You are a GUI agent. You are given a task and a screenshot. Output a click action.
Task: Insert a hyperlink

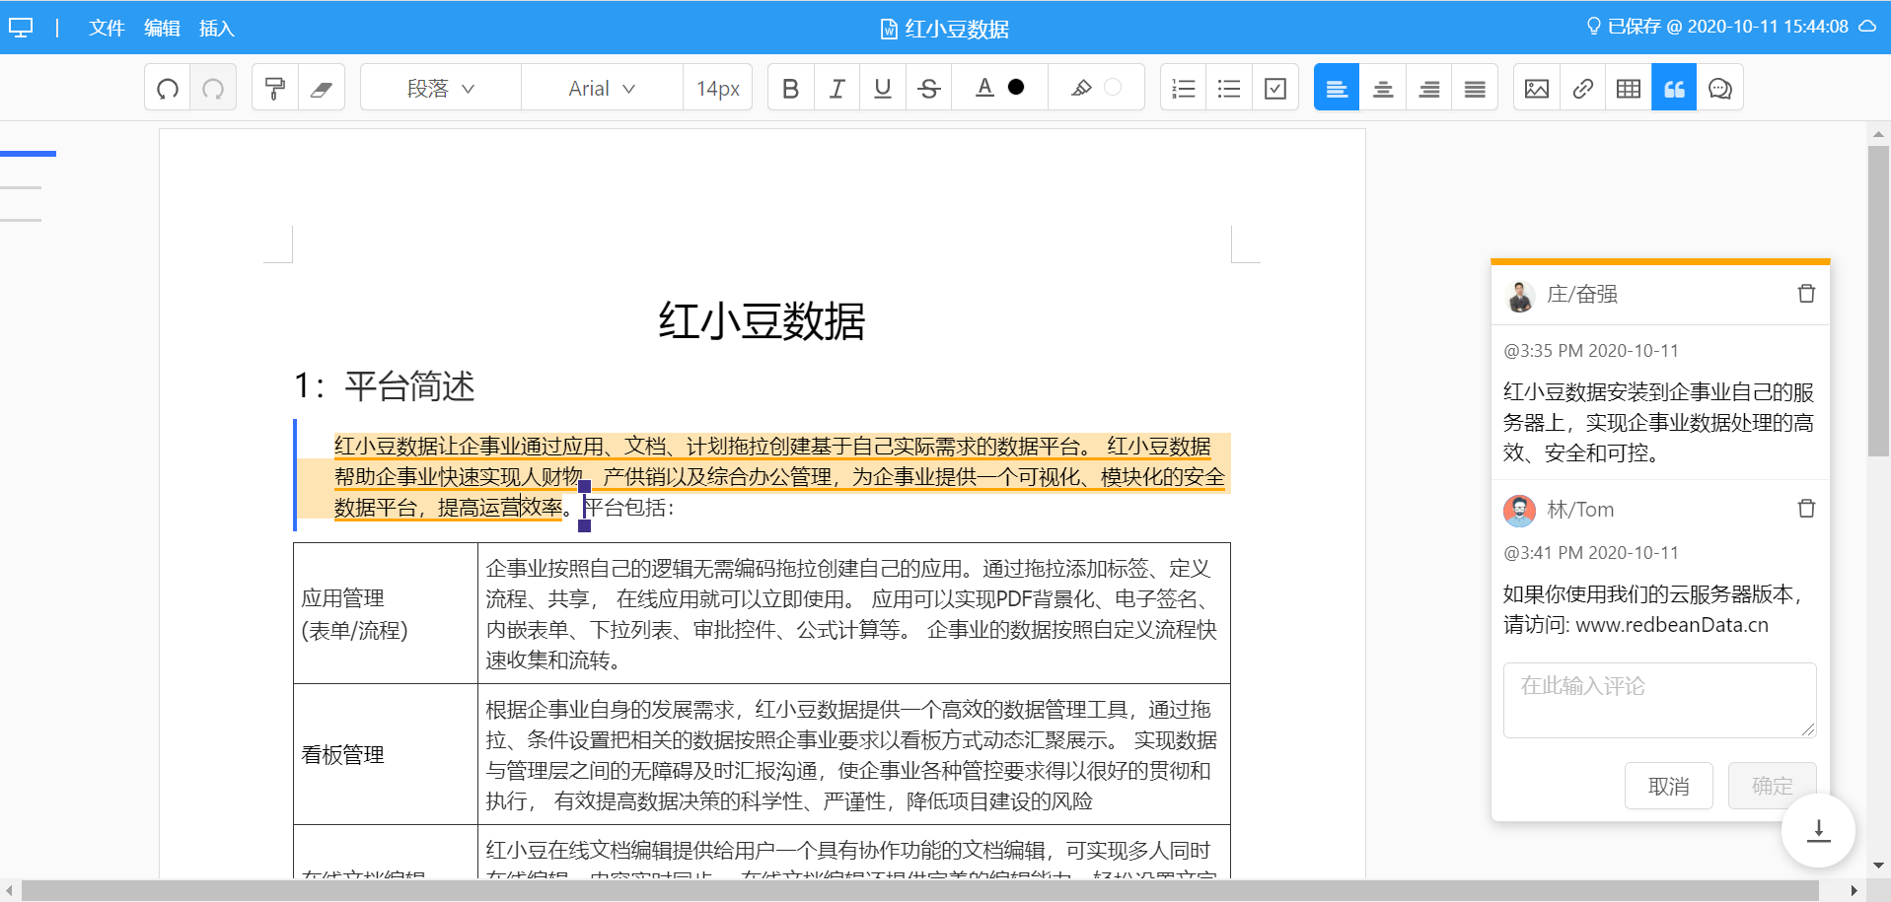tap(1582, 89)
